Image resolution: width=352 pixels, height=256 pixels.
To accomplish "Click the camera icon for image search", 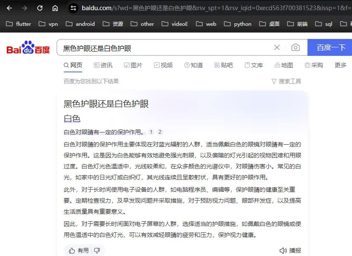I will coord(296,48).
